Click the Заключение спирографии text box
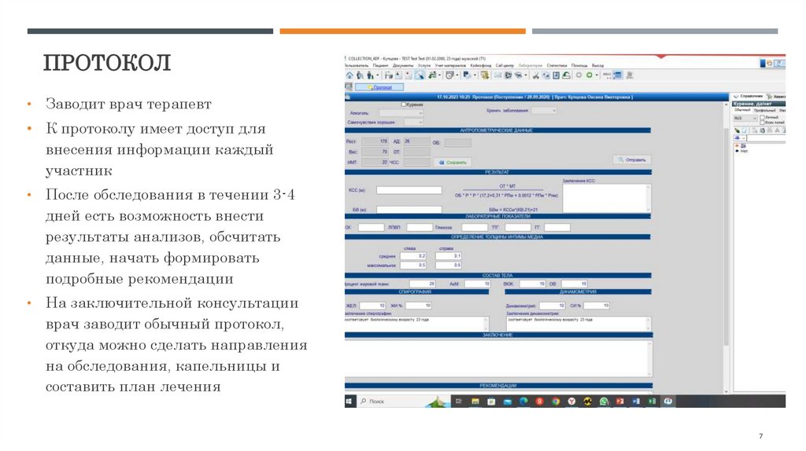806x451 pixels. 416,324
